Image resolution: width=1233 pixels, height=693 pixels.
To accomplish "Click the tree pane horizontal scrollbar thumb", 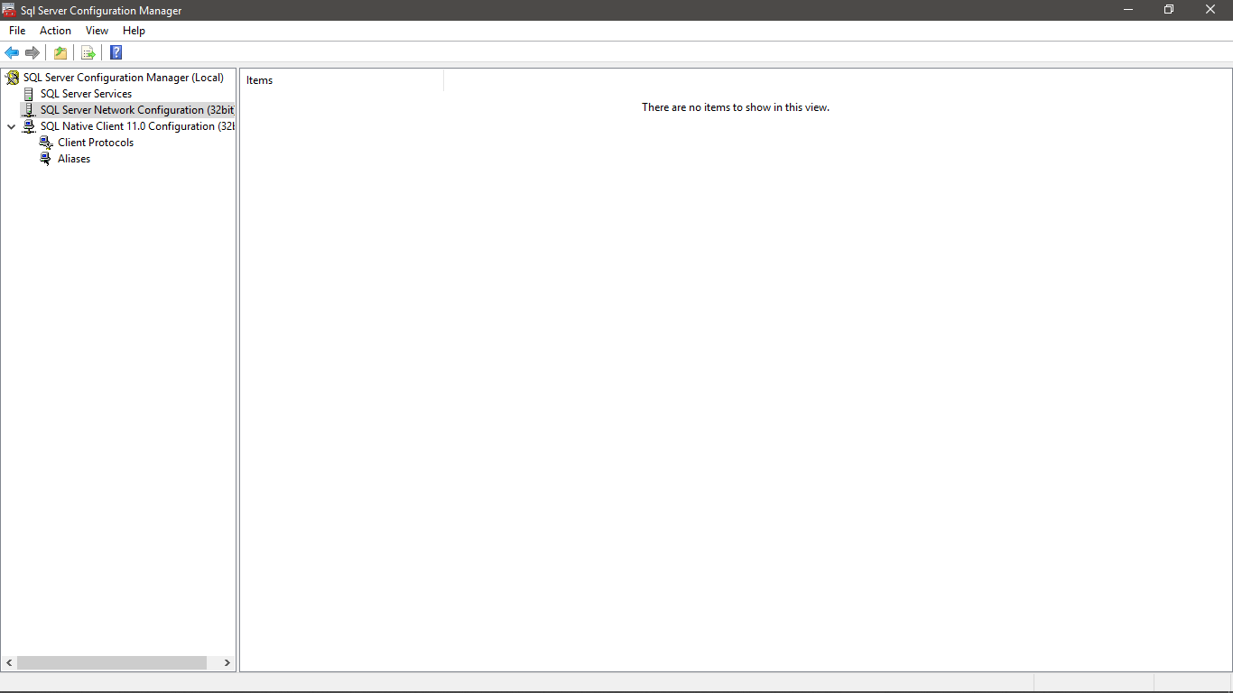I will pyautogui.click(x=112, y=662).
